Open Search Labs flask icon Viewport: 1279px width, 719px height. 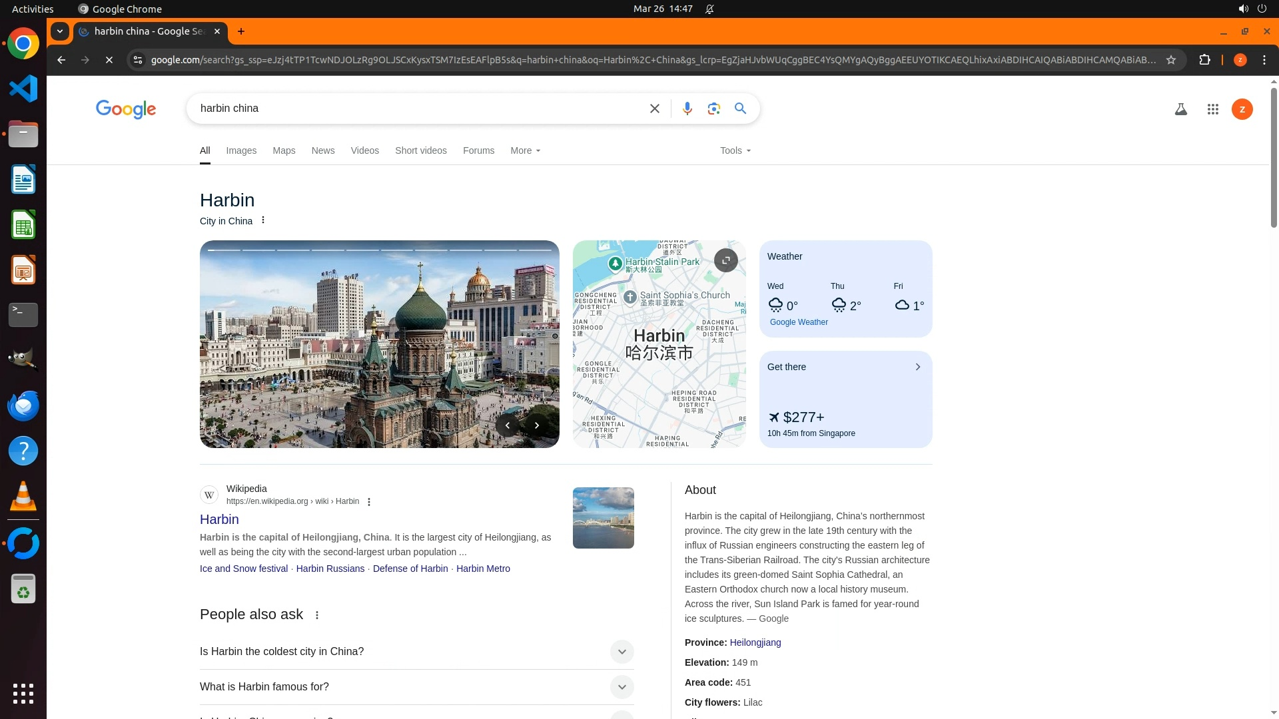[1180, 109]
